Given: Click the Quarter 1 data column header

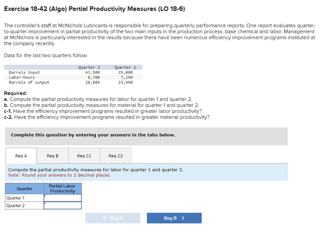Looking at the screenshot, I should 125,67.
